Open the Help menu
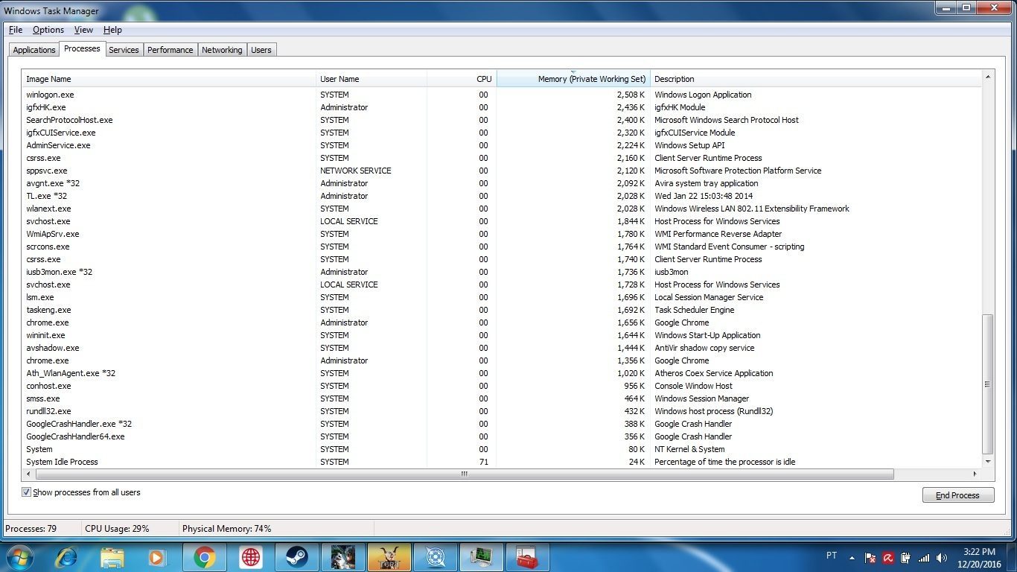 pyautogui.click(x=112, y=30)
